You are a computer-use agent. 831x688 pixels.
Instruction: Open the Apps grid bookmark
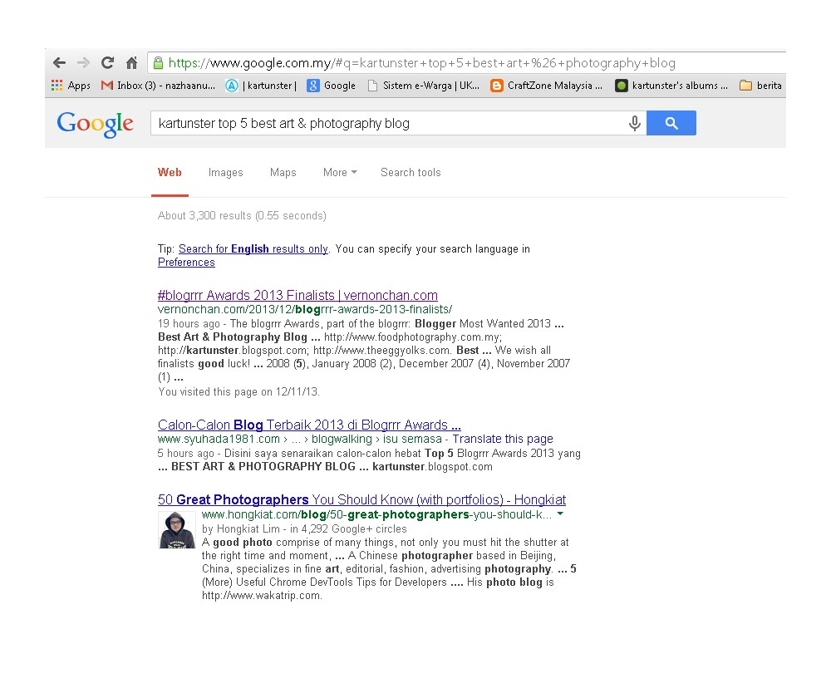pos(71,86)
